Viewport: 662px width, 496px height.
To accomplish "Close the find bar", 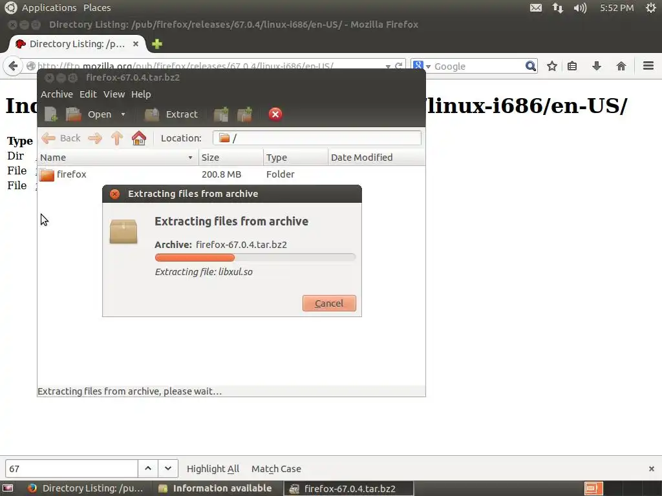I will 652,469.
